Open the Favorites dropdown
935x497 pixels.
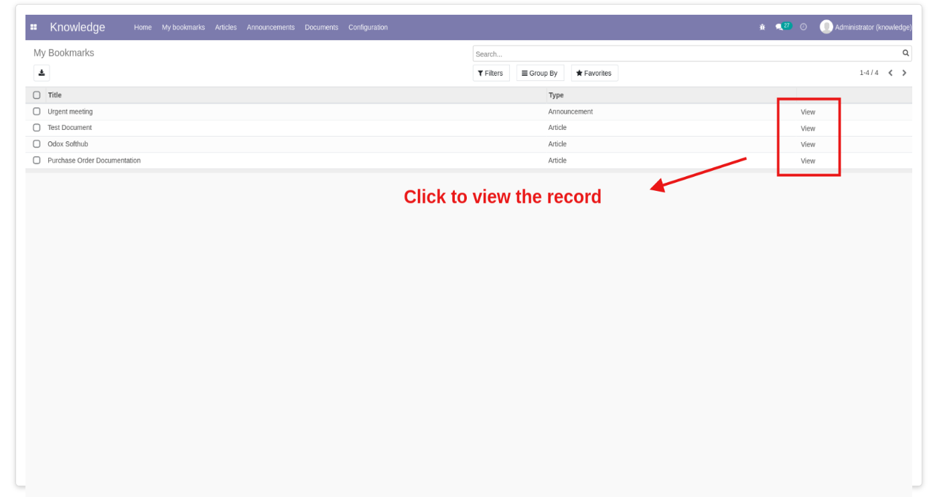click(594, 73)
